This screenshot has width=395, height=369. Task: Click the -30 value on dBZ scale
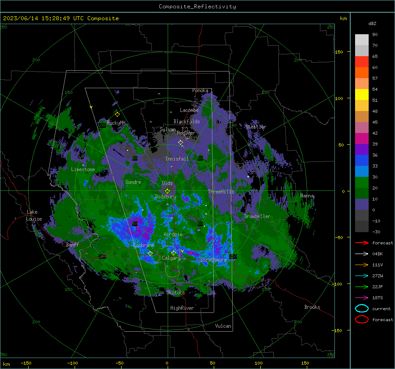(x=376, y=232)
